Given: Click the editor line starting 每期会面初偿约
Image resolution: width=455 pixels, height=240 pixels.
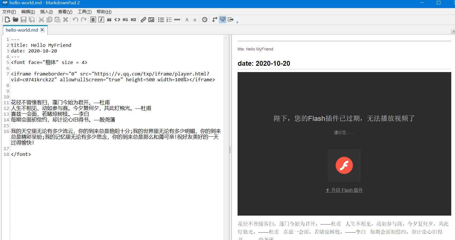Looking at the screenshot, I should click(x=63, y=120).
